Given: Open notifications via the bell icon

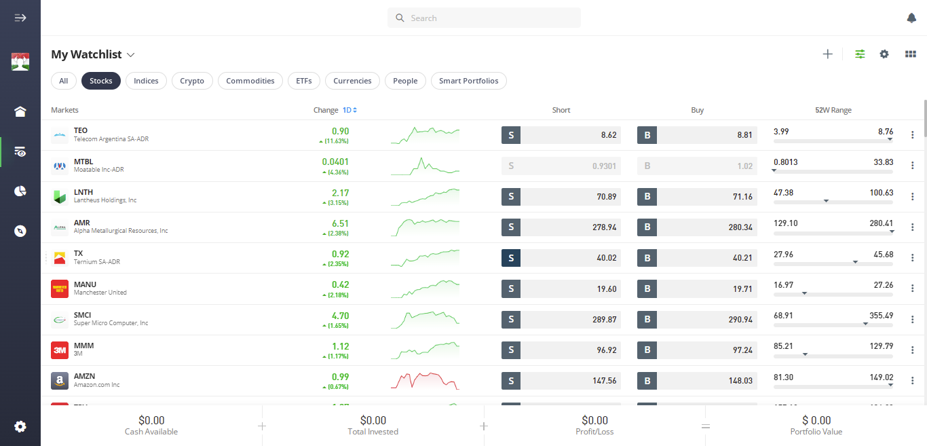Looking at the screenshot, I should pyautogui.click(x=911, y=18).
